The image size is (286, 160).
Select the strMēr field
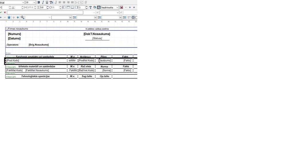coord(72,61)
